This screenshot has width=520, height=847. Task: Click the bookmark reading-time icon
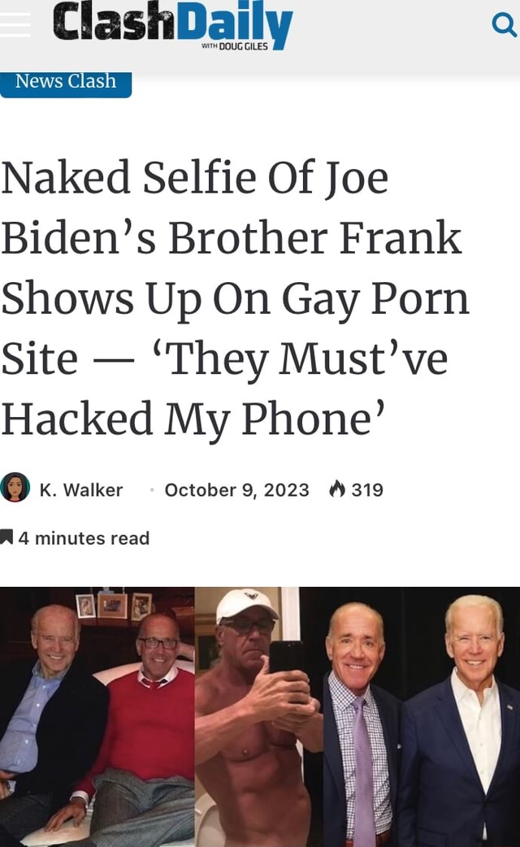(6, 537)
